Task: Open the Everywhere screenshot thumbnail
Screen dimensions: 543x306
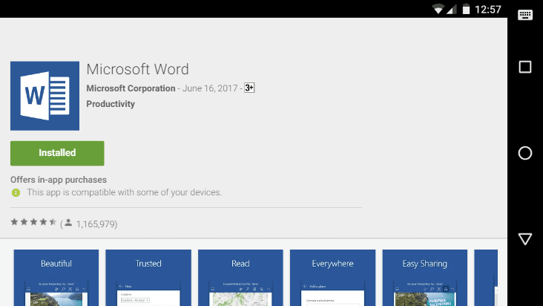Action: pos(332,278)
